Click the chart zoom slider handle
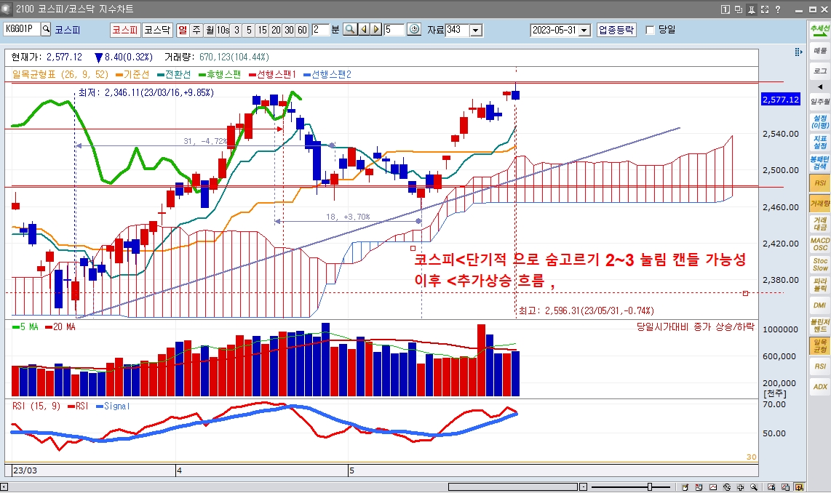831x493 pixels. point(650,487)
